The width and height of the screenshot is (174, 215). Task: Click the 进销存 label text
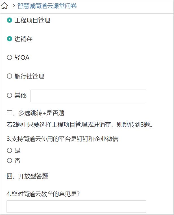tap(23, 39)
